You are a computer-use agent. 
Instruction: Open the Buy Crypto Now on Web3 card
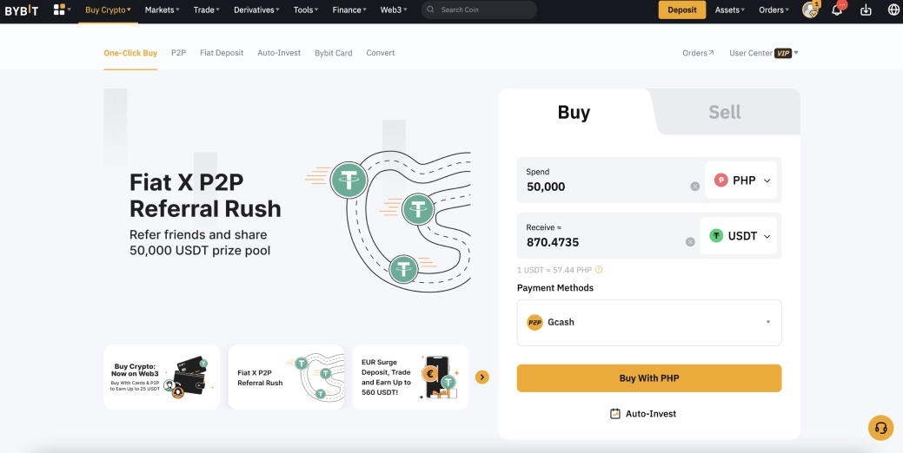pos(162,377)
